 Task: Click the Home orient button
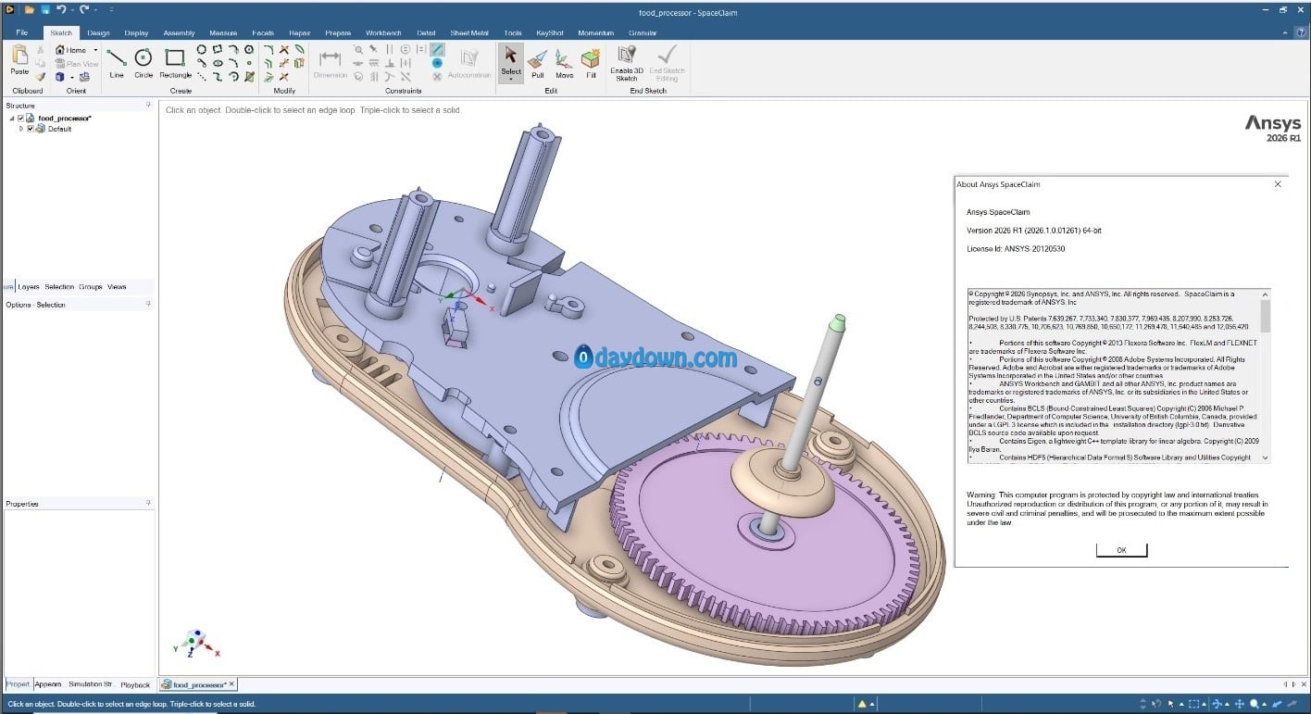tap(71, 50)
